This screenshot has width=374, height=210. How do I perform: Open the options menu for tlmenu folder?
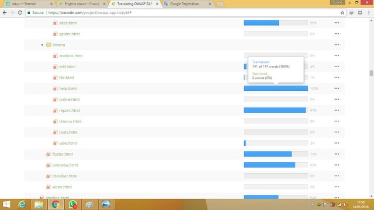(337, 45)
